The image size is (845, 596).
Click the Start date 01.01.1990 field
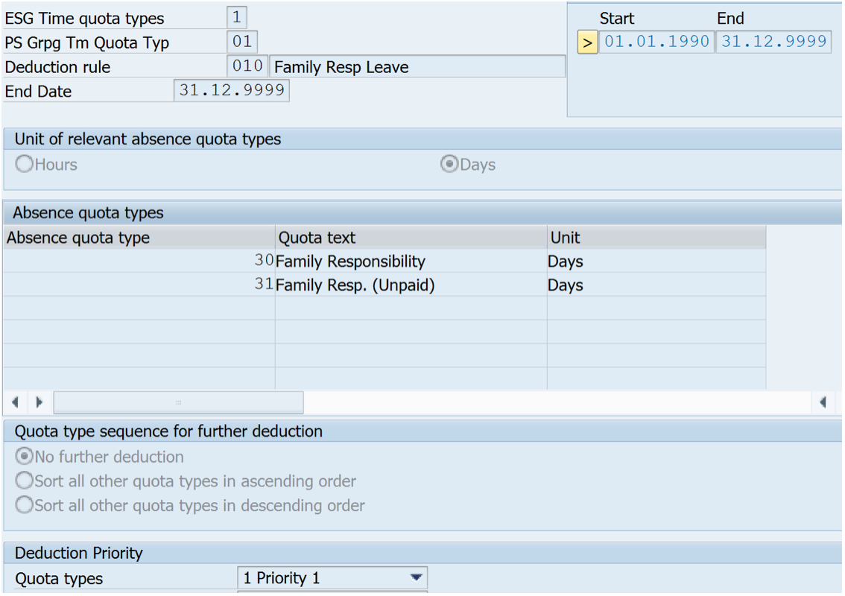point(656,42)
